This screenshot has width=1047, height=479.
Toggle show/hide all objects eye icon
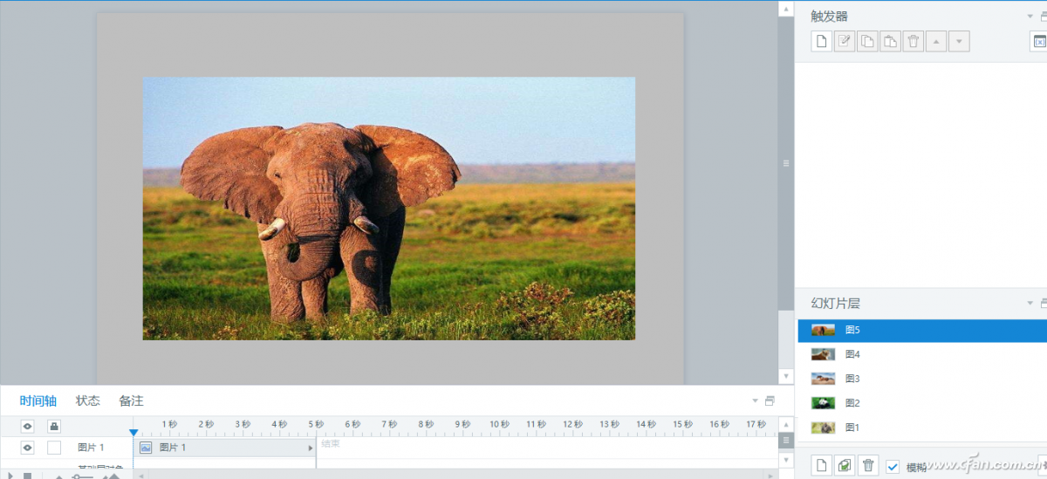pyautogui.click(x=27, y=426)
